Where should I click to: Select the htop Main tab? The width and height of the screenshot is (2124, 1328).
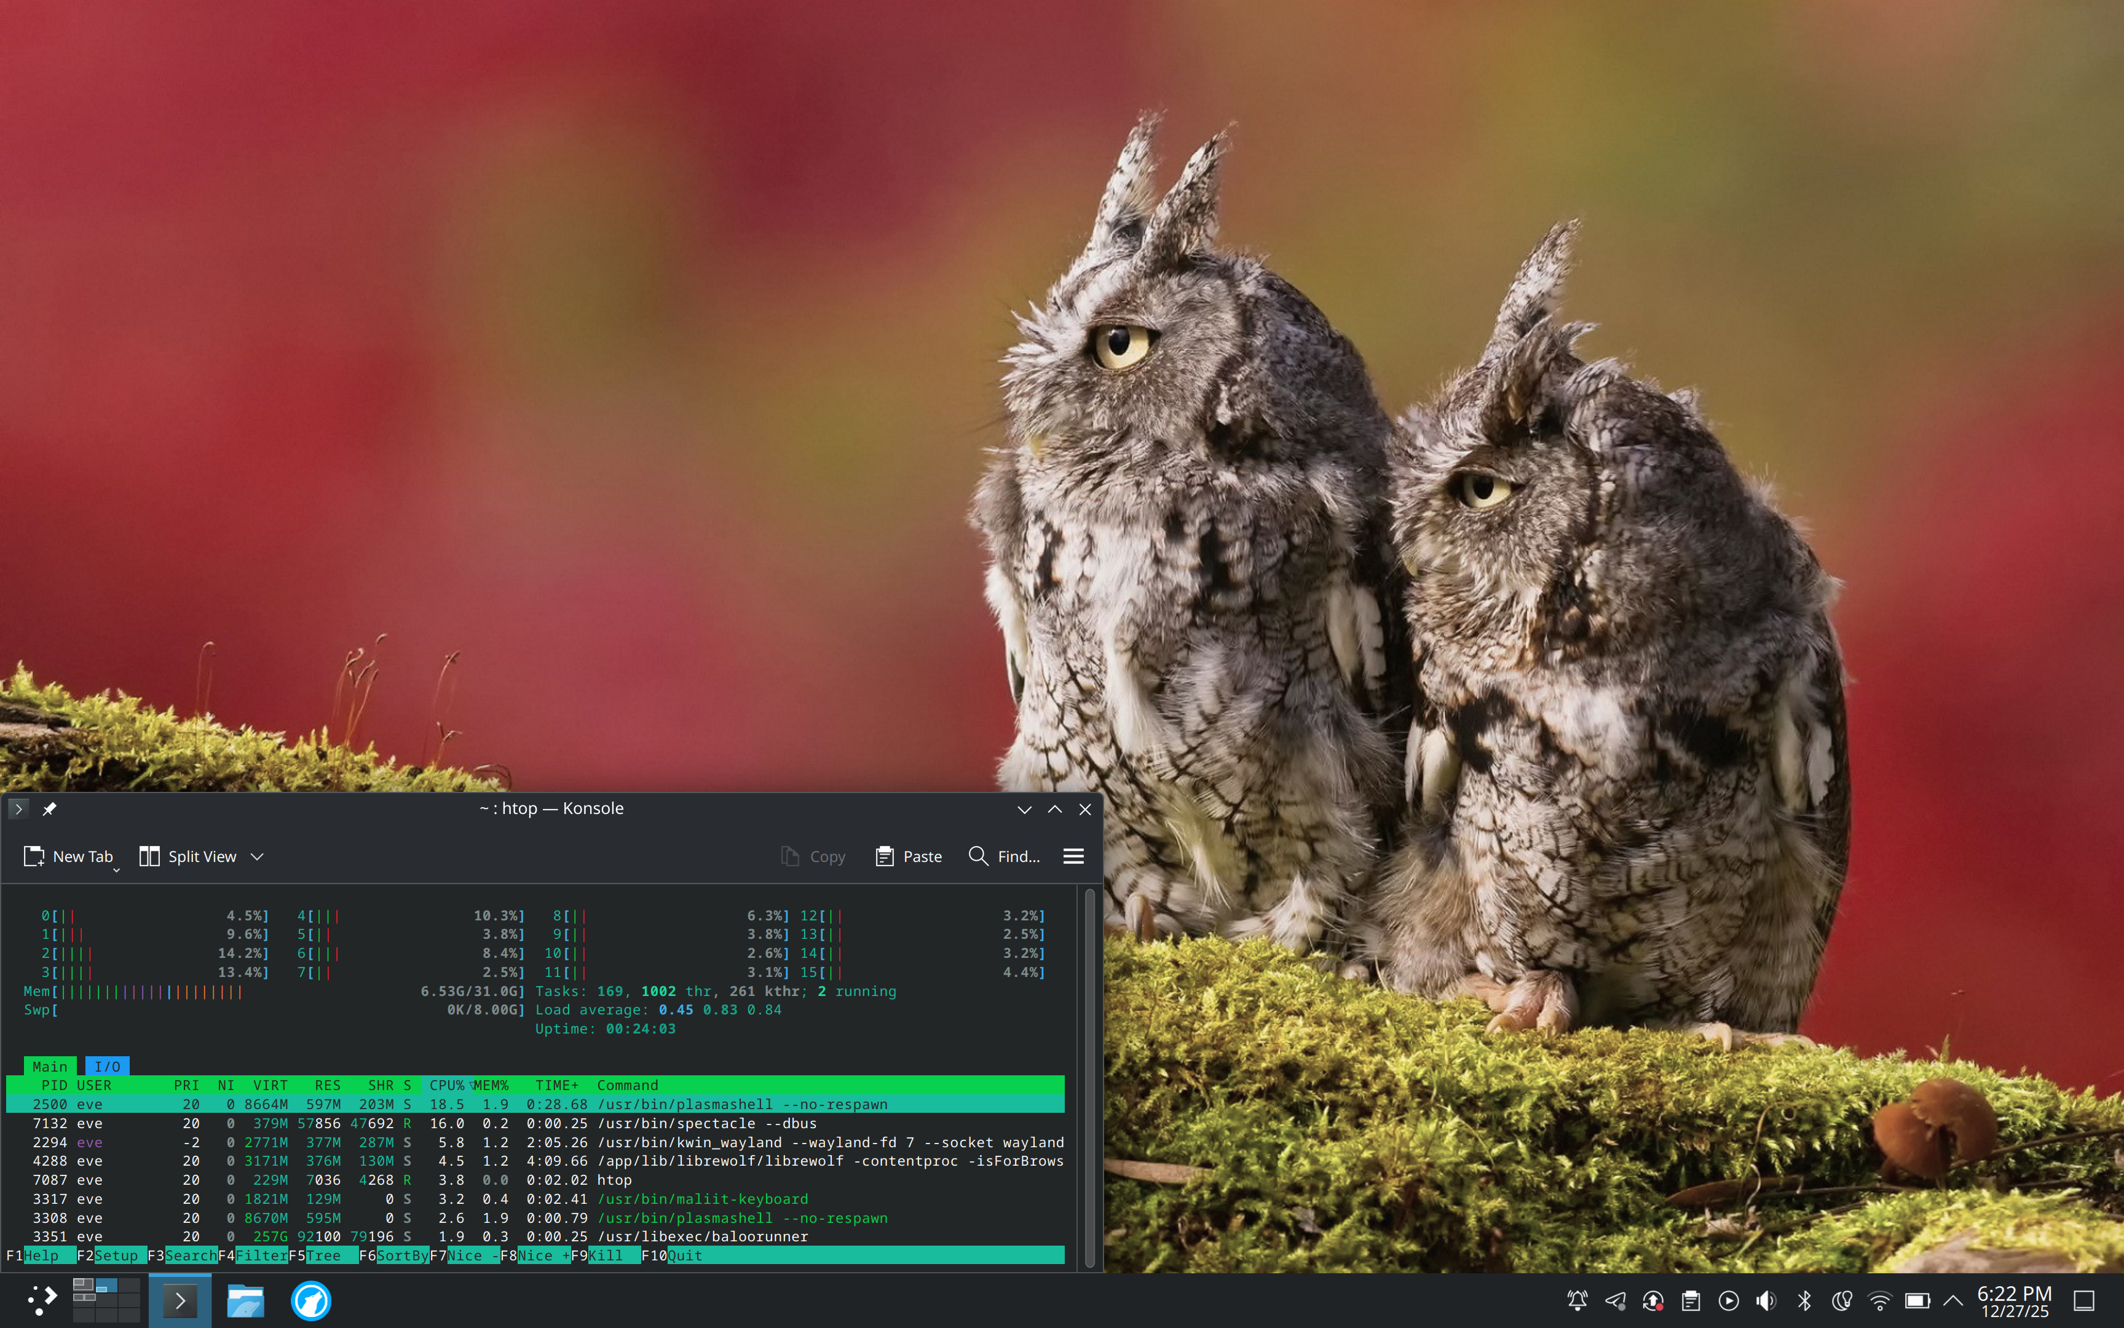coord(49,1066)
